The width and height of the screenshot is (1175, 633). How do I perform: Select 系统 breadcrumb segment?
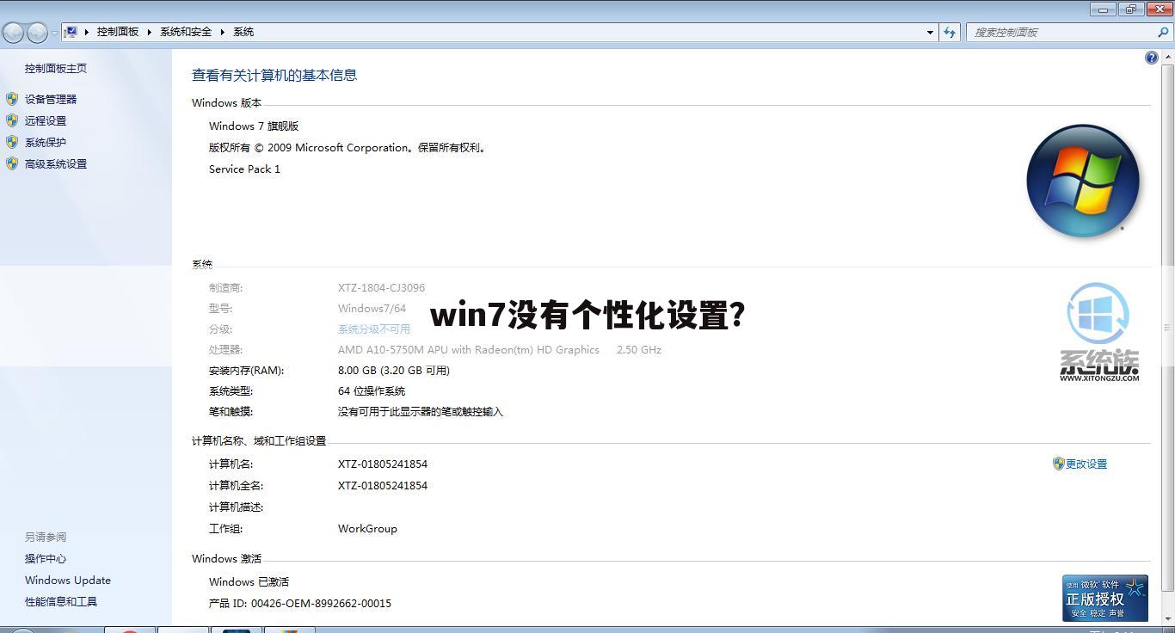pos(243,32)
